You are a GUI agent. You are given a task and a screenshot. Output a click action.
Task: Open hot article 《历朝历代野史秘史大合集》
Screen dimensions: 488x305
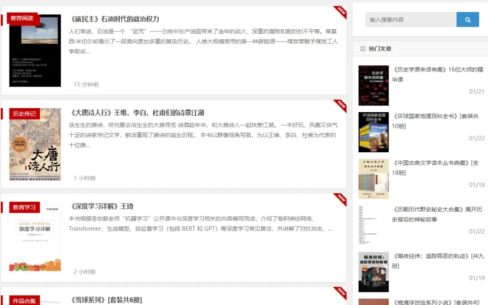coord(437,214)
